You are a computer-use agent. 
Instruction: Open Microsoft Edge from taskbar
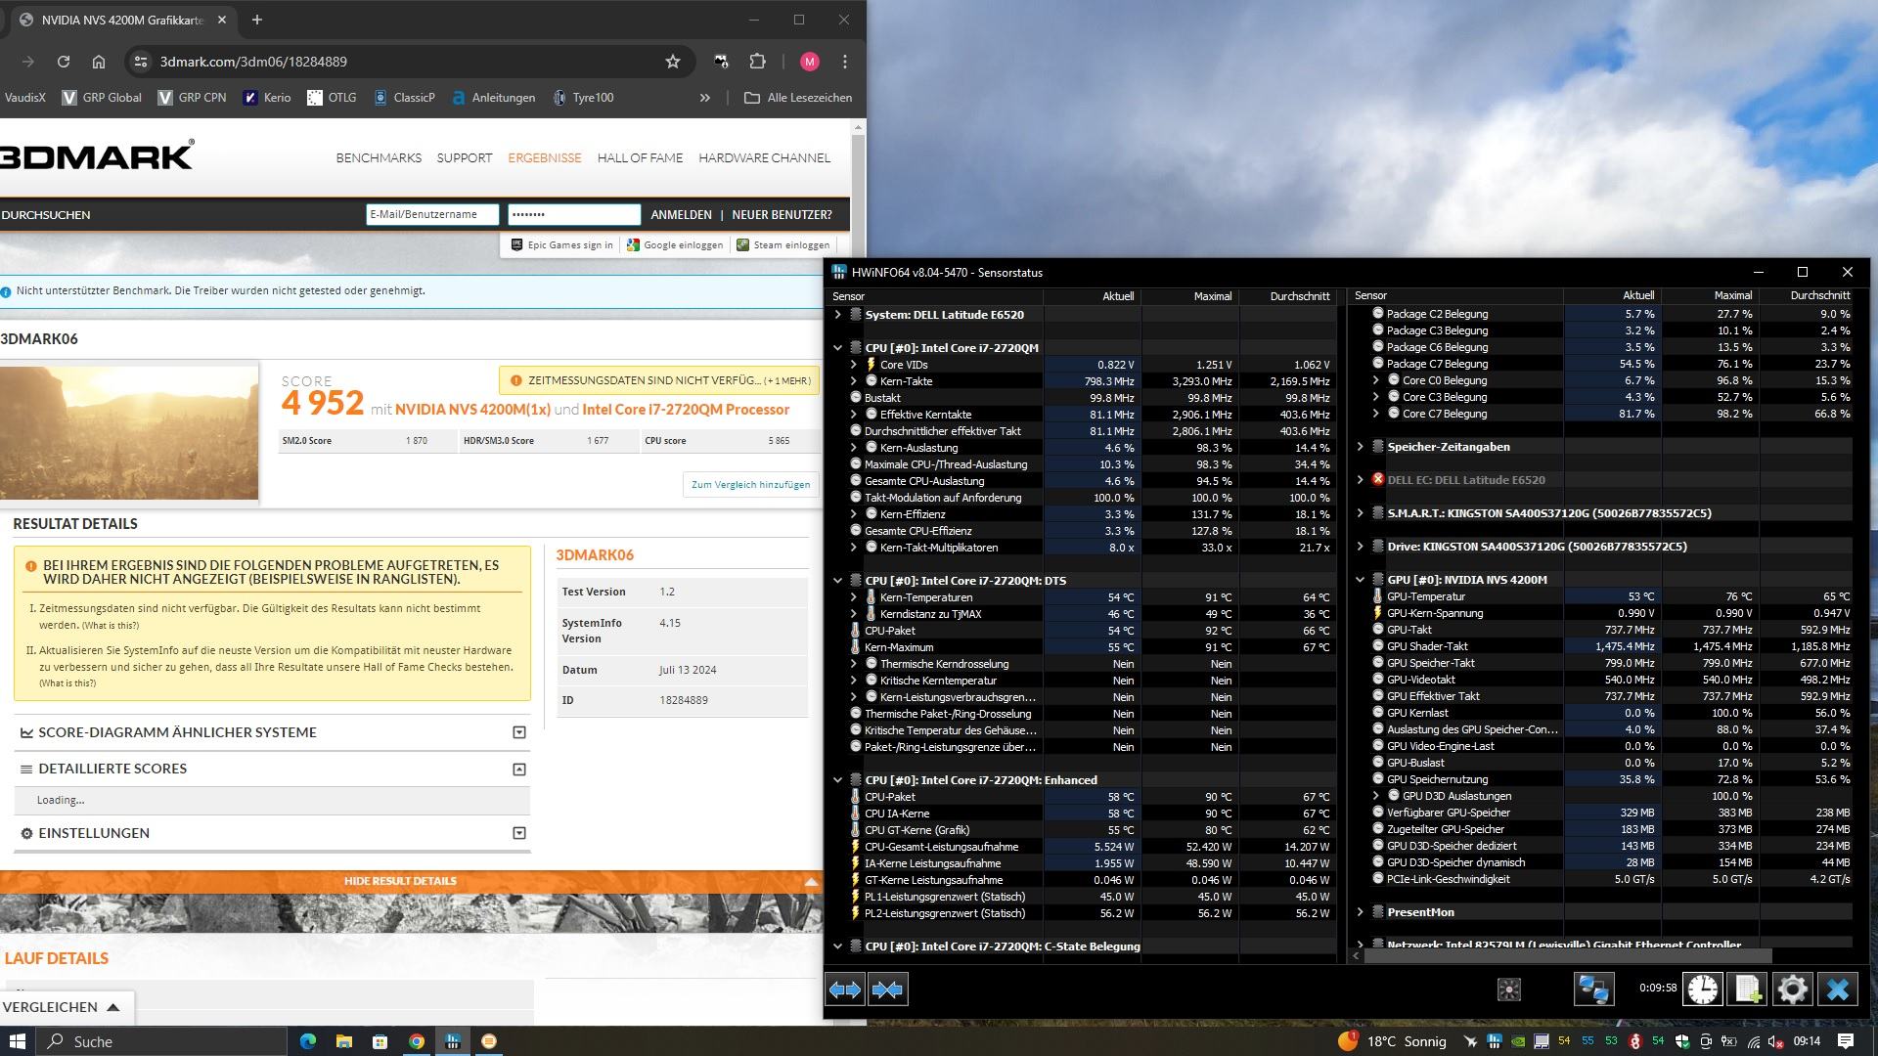tap(308, 1041)
